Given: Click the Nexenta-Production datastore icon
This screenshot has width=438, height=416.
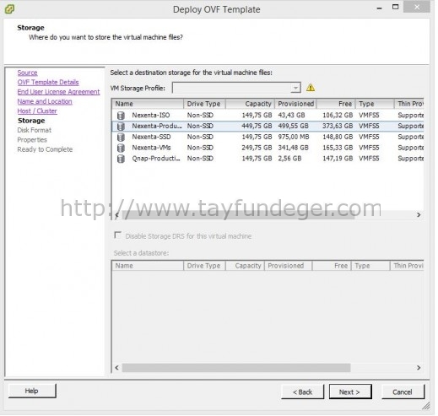Looking at the screenshot, I should [121, 127].
